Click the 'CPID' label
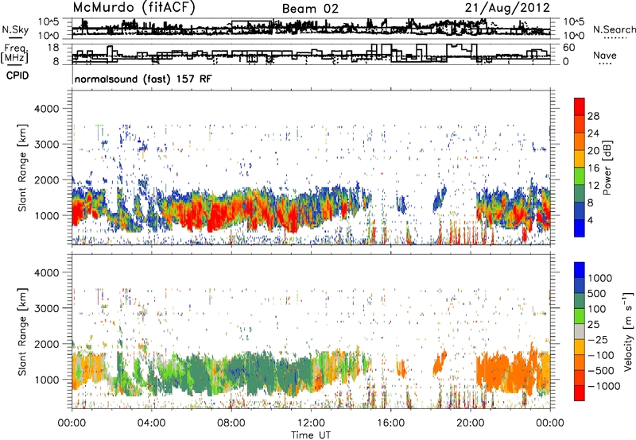The height and width of the screenshot is (440, 636). click(x=17, y=75)
